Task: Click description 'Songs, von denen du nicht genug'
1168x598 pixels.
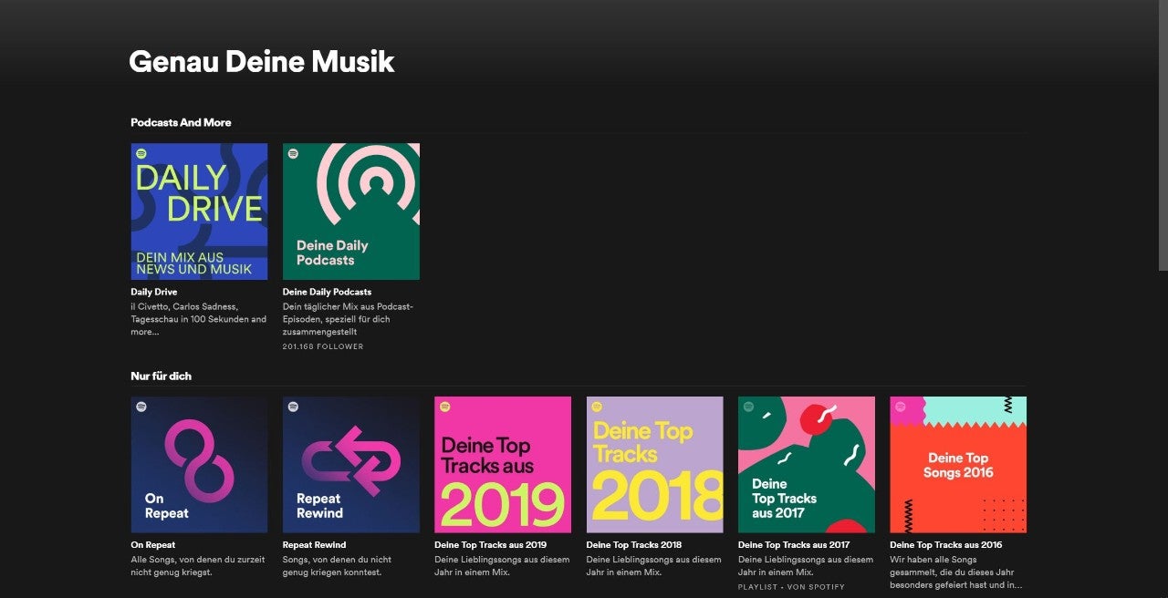Action: pyautogui.click(x=338, y=565)
